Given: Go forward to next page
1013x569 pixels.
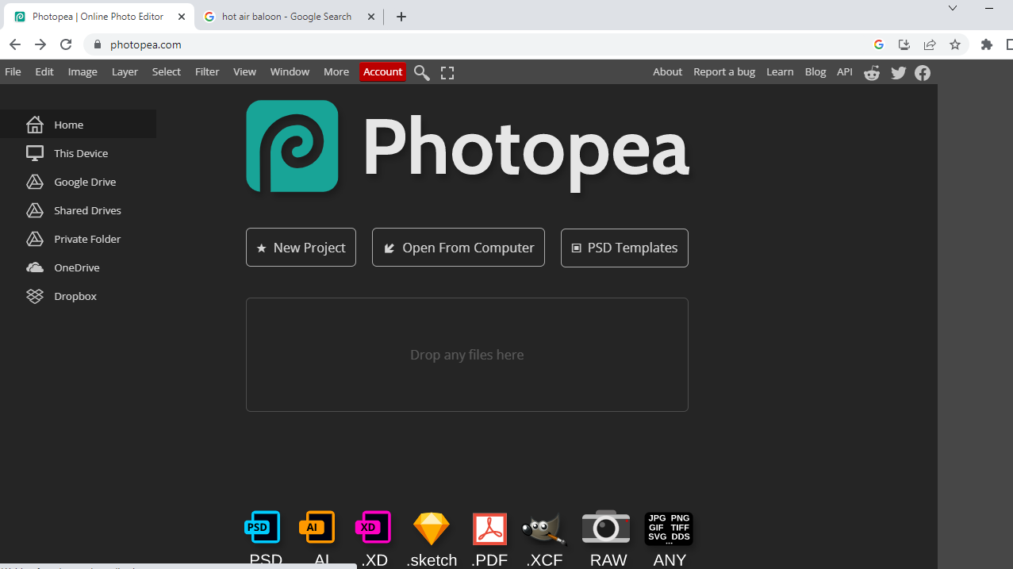Looking at the screenshot, I should (x=40, y=44).
